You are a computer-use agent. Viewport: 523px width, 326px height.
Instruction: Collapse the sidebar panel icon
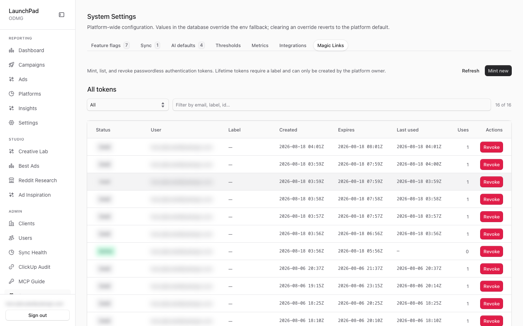coord(62,15)
